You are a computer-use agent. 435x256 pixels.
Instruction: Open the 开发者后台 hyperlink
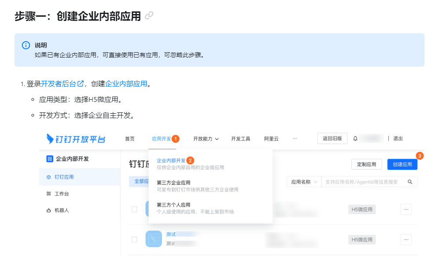click(x=58, y=84)
